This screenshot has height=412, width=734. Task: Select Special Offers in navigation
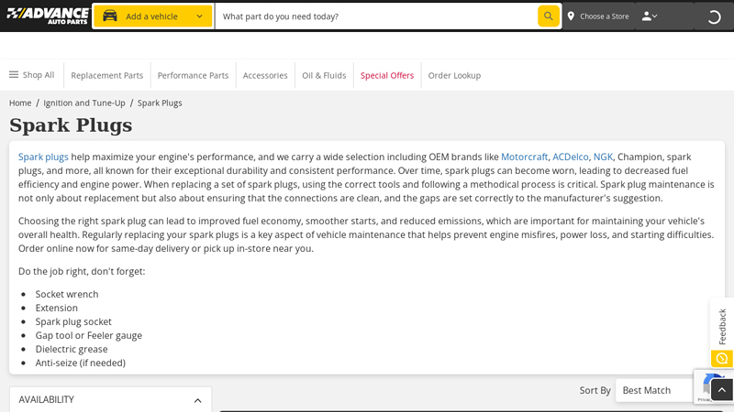click(387, 75)
